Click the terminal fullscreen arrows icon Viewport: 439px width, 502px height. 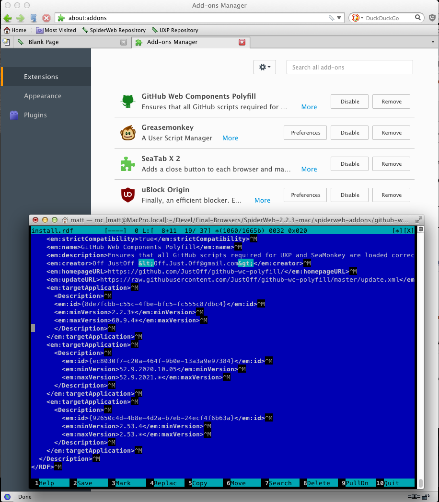419,219
